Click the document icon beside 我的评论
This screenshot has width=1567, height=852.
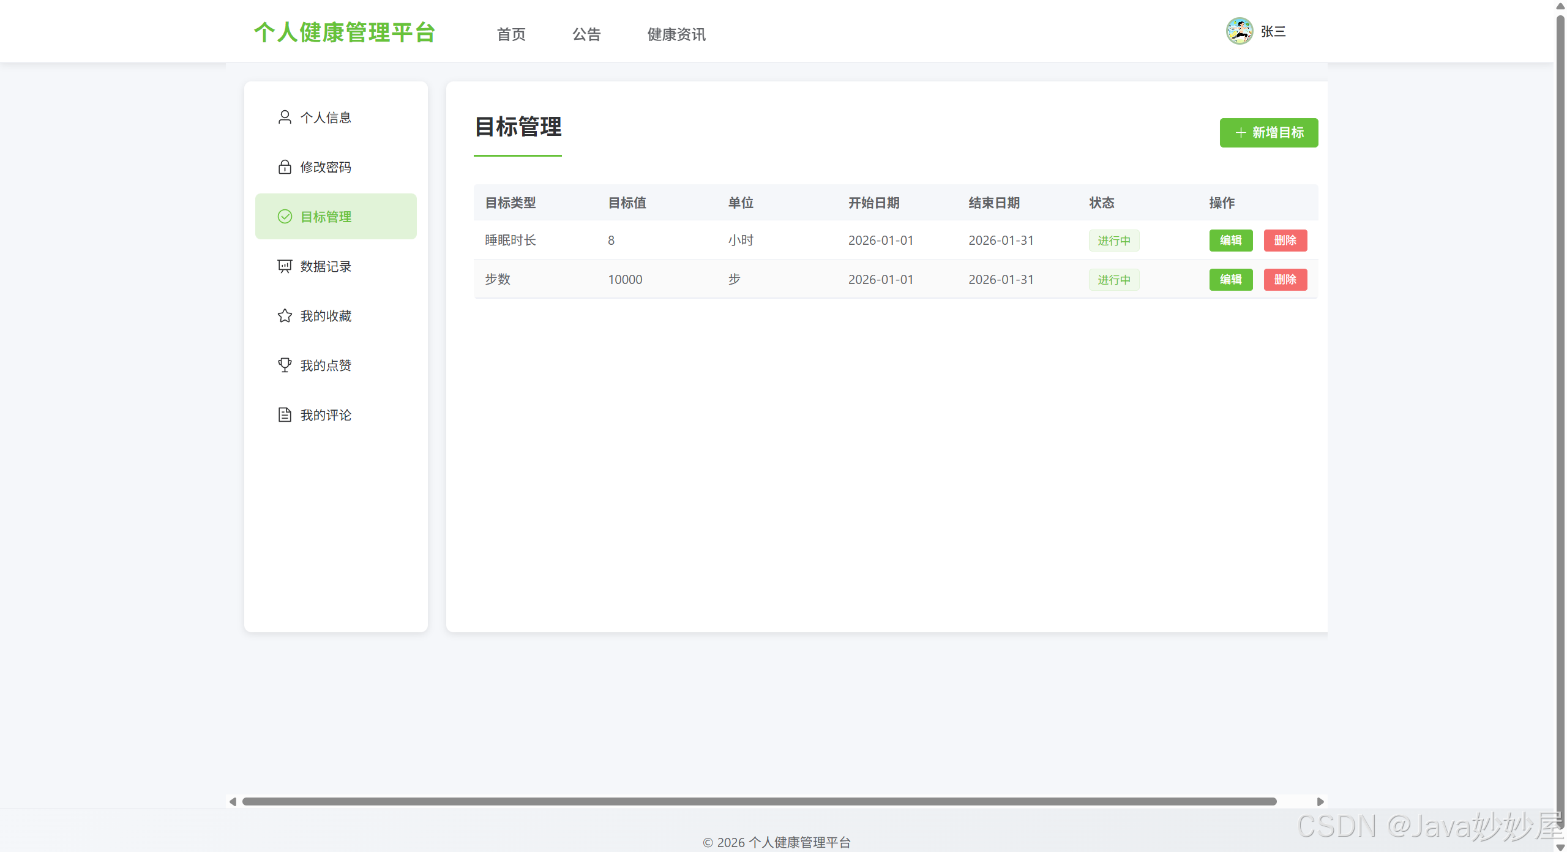285,415
